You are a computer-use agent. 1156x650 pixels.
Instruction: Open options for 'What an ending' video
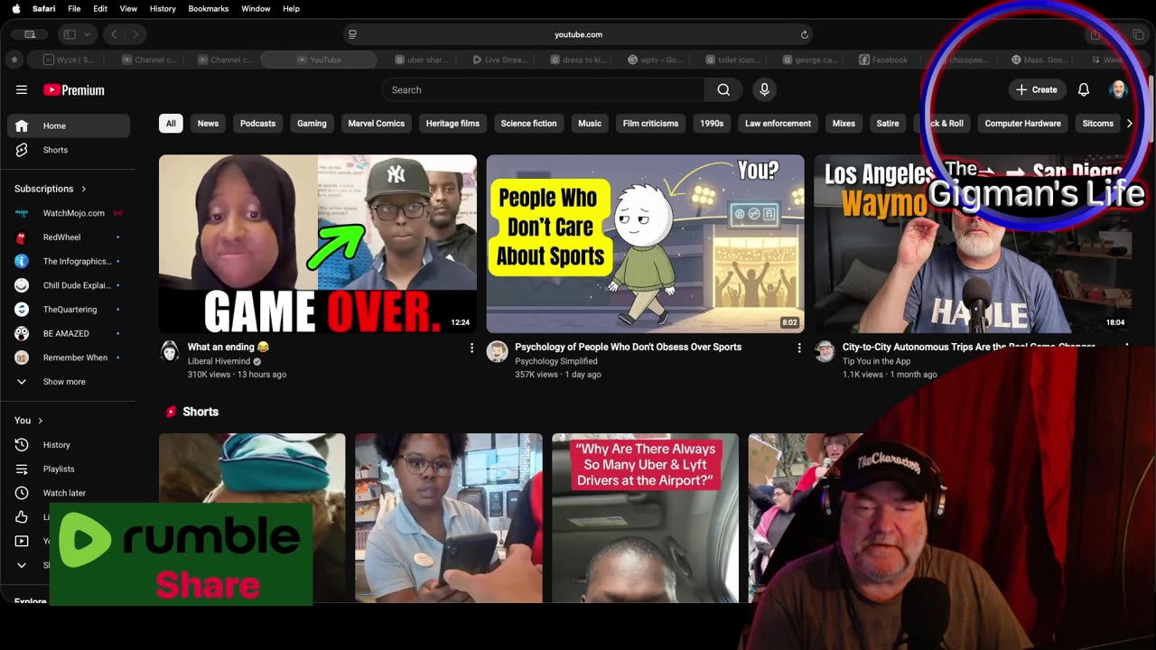click(471, 348)
